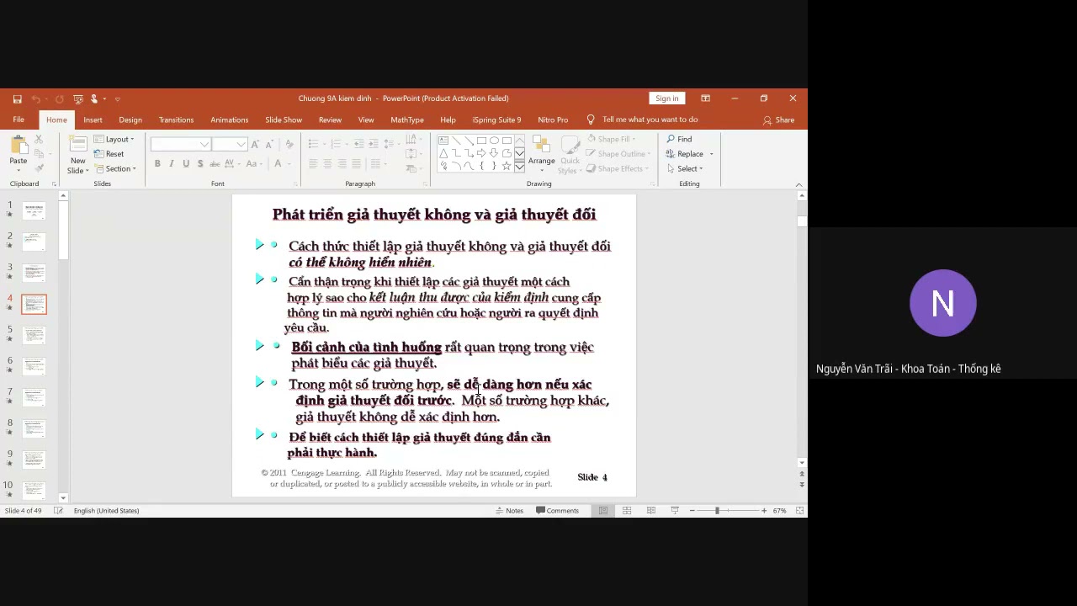Viewport: 1077px width, 606px height.
Task: Expand the shapes gallery More arrow
Action: [x=520, y=167]
